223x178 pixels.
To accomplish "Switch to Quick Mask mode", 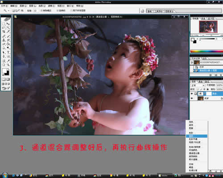I will (8, 79).
